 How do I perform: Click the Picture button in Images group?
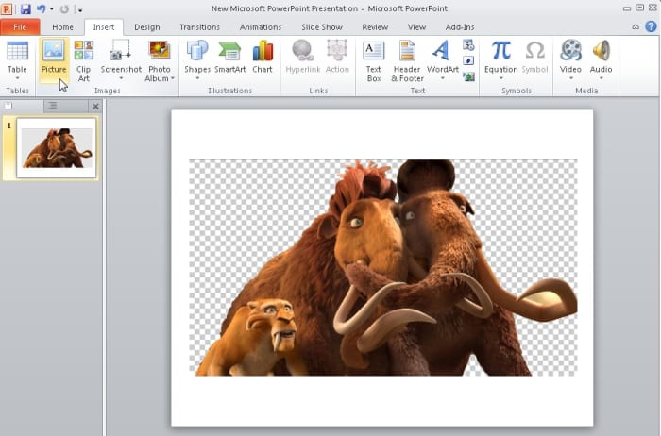click(x=54, y=59)
